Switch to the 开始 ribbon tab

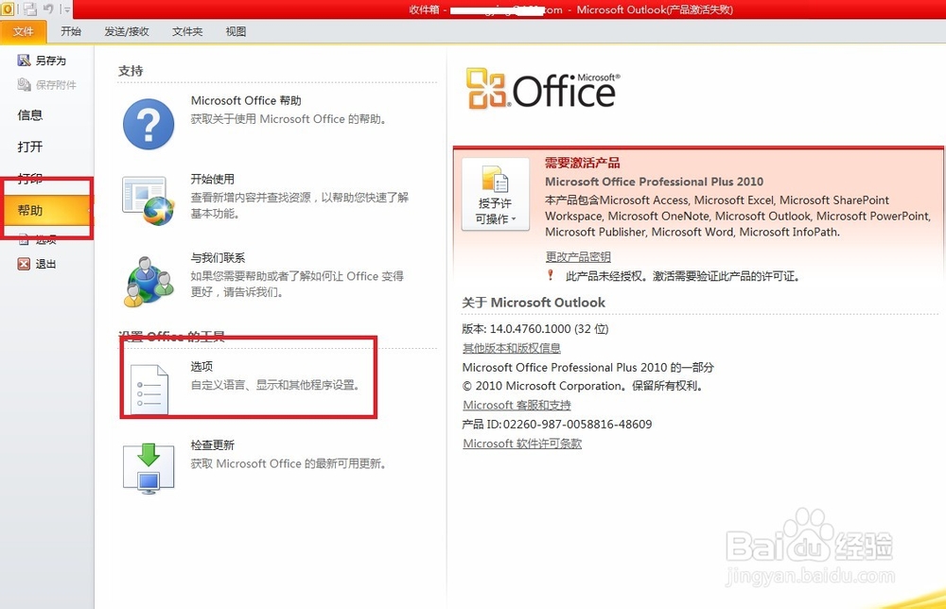click(71, 31)
